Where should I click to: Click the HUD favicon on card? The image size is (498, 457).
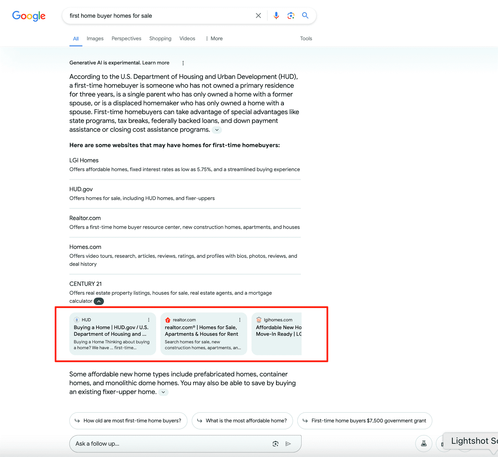77,320
